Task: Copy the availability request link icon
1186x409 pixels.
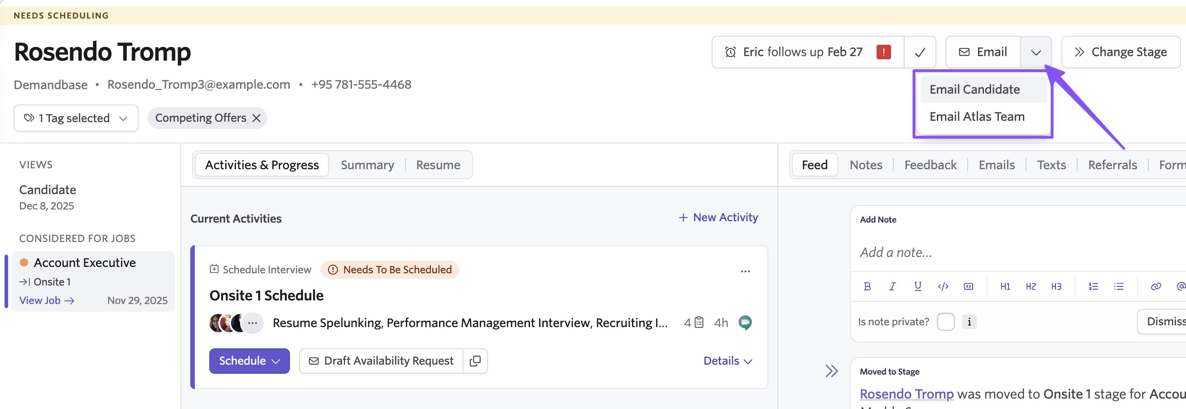Action: click(x=475, y=361)
